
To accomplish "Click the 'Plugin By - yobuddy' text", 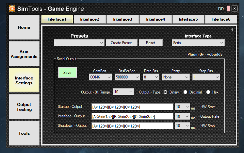I will (x=205, y=54).
